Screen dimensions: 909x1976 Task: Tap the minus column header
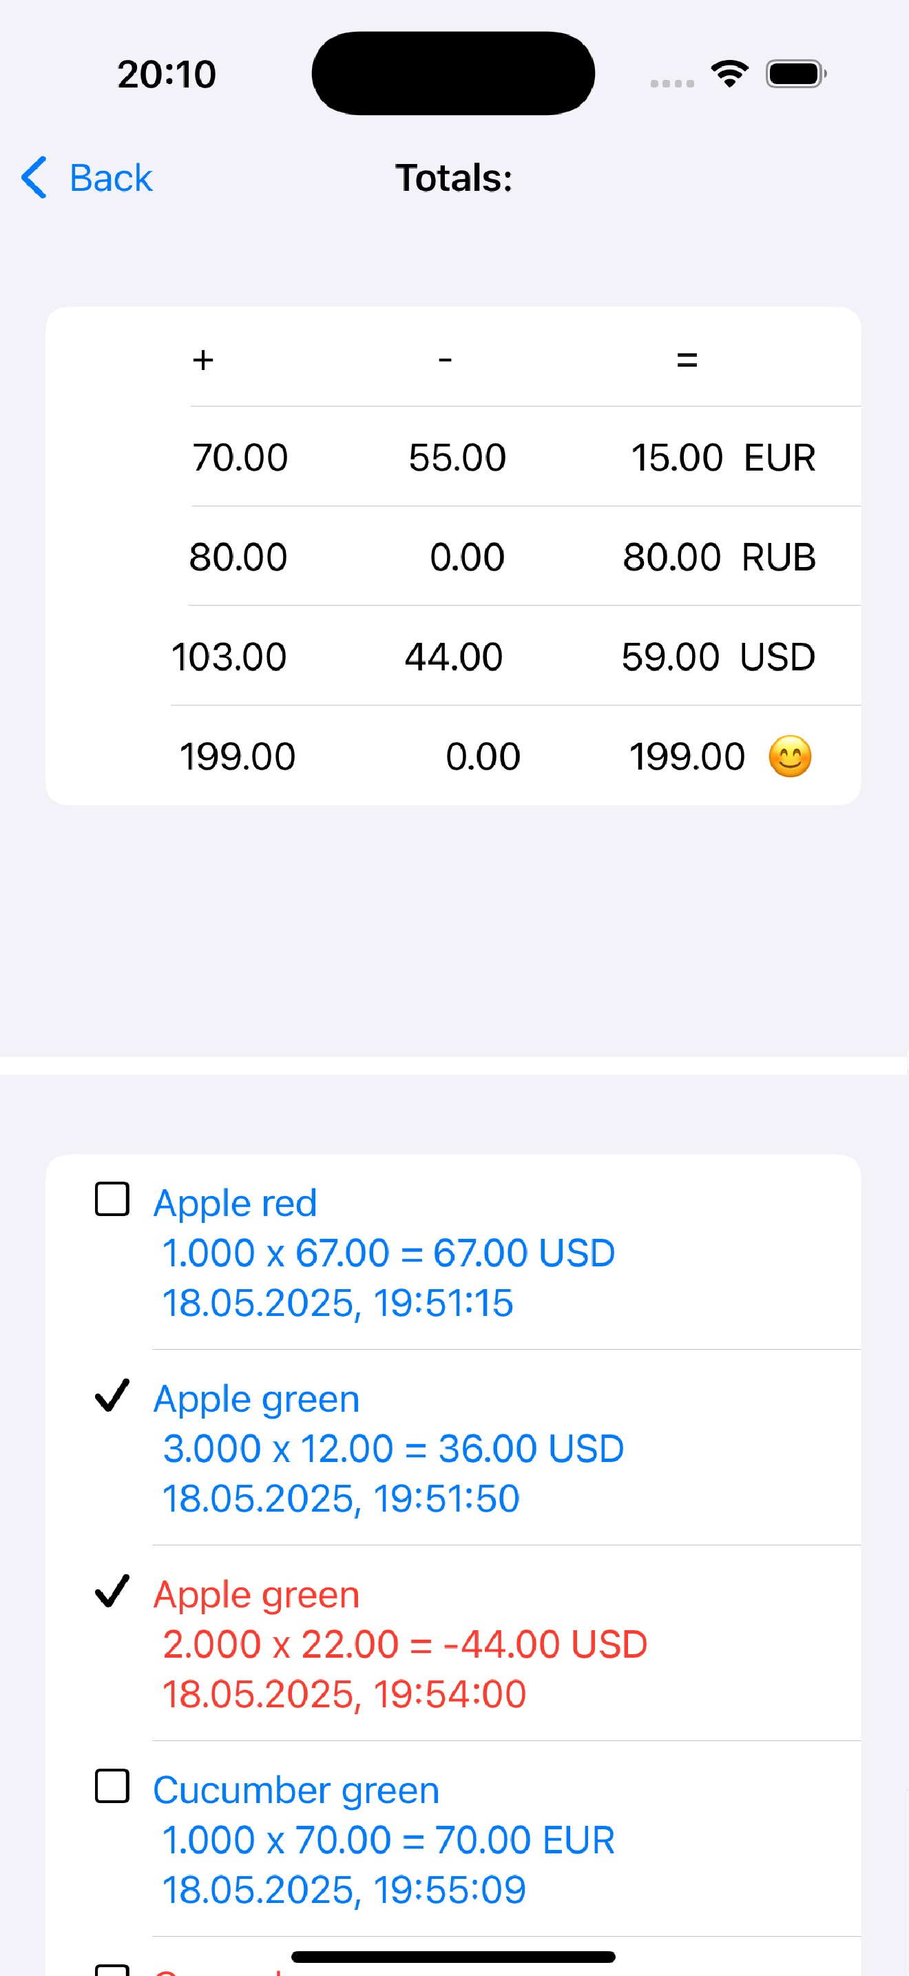(x=445, y=360)
